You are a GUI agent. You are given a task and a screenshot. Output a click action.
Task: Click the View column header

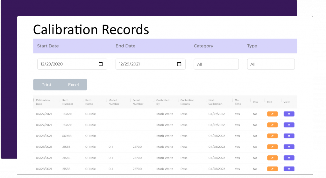point(287,102)
